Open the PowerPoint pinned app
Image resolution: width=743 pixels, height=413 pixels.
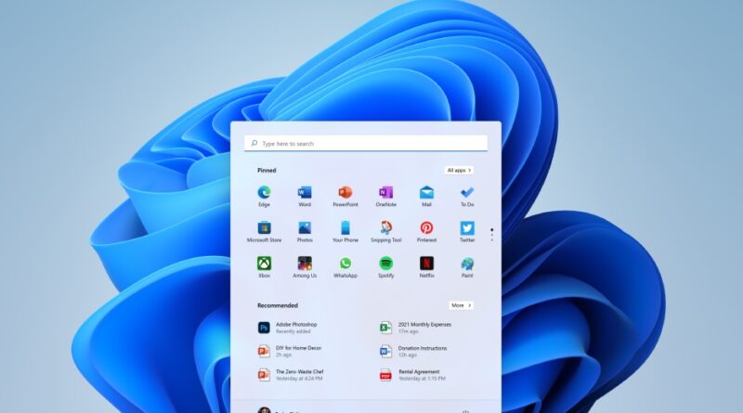(x=345, y=196)
